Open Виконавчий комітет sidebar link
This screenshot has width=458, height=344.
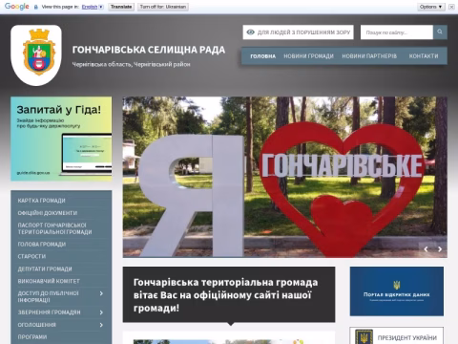point(49,281)
